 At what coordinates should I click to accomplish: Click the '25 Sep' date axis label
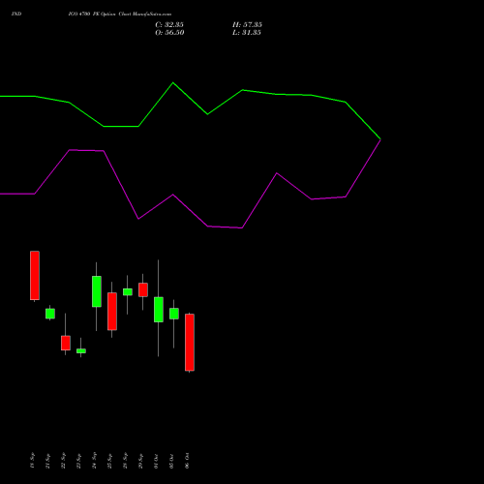click(109, 461)
